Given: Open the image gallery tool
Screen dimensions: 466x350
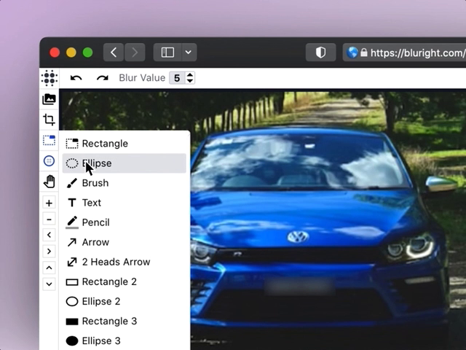Looking at the screenshot, I should coord(49,99).
